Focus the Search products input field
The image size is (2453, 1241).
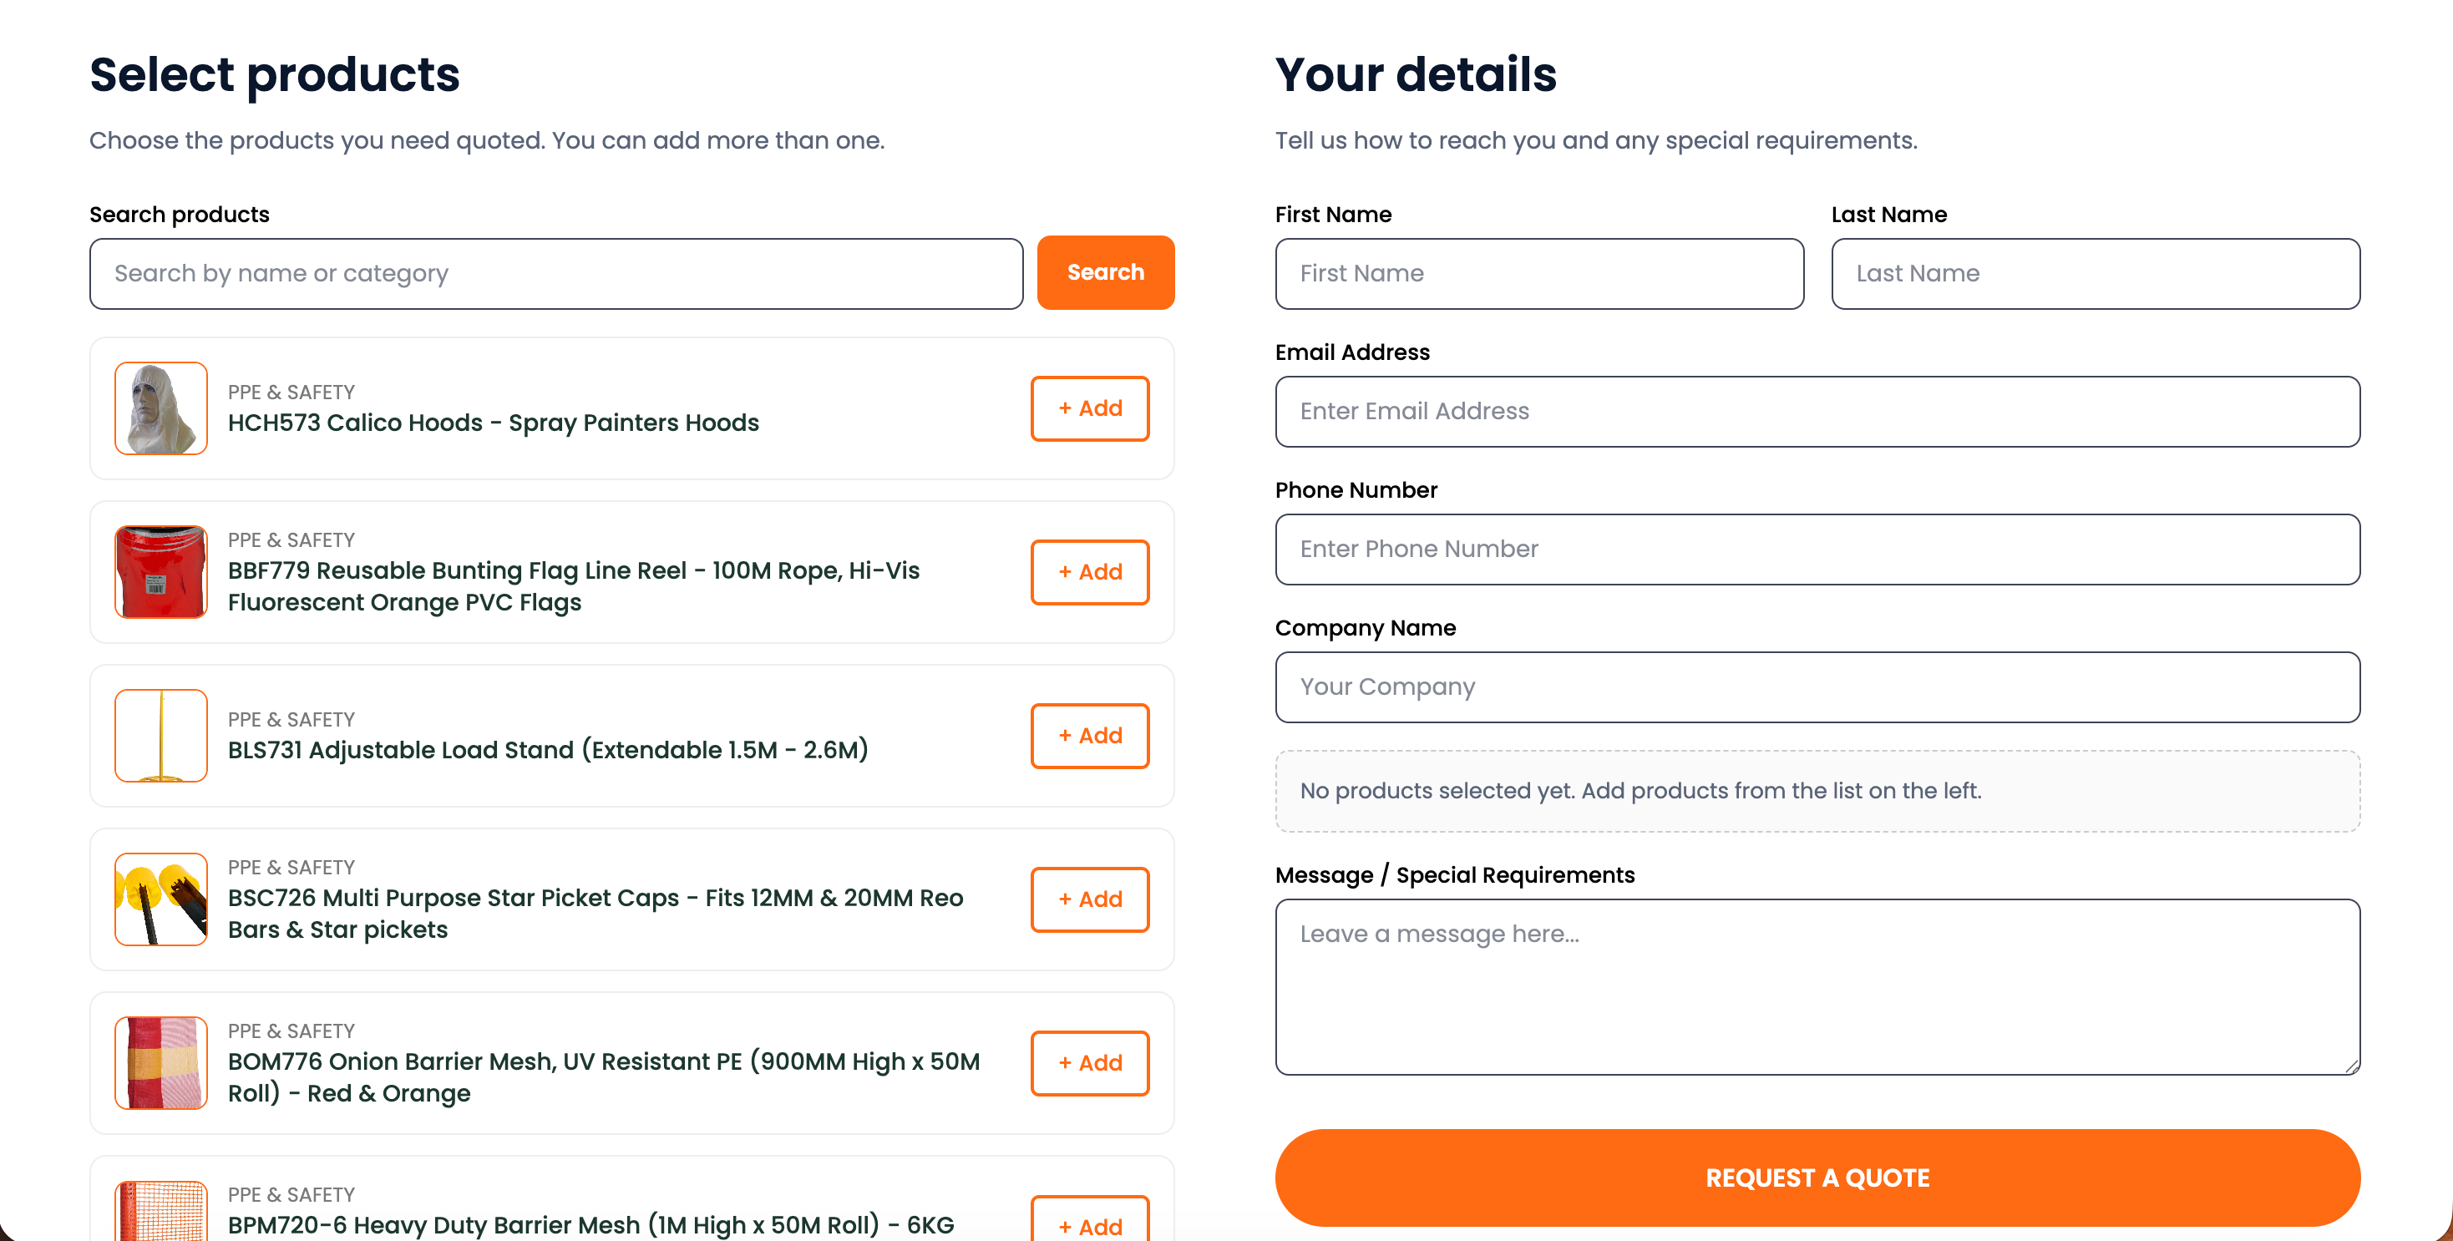[556, 273]
